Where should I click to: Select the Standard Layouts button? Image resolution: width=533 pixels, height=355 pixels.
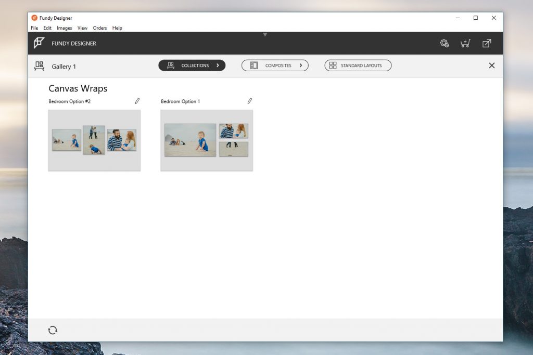(358, 65)
